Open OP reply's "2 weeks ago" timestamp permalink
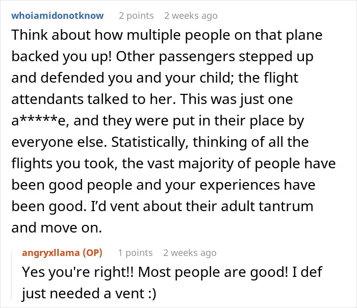The width and height of the screenshot is (357, 308). tap(190, 253)
